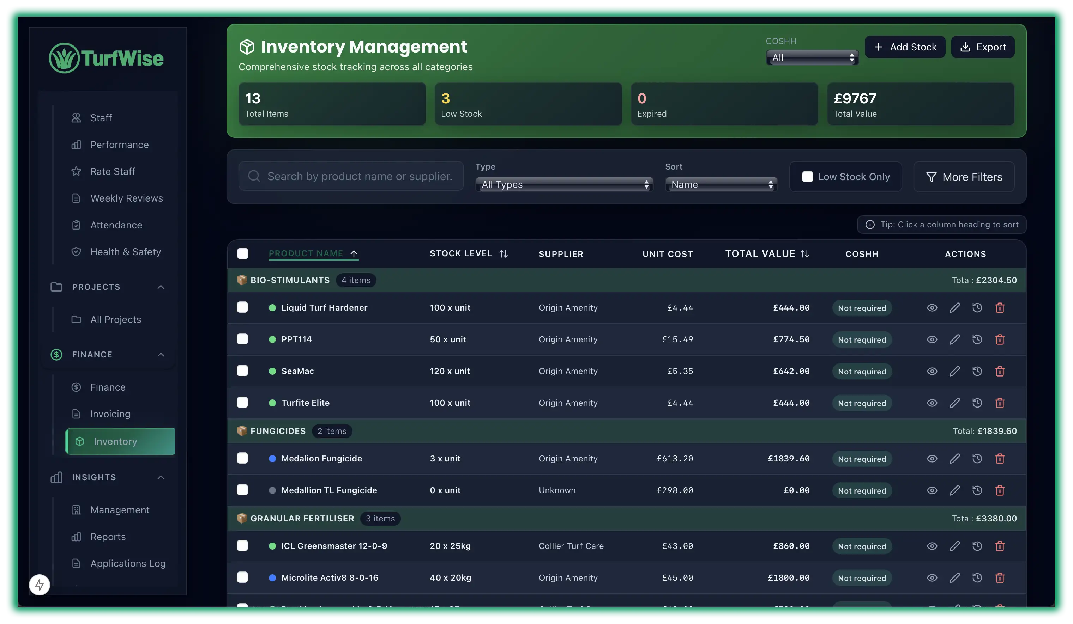Tick the select-all checkbox in the table header
Image resolution: width=1073 pixels, height=624 pixels.
pos(243,253)
